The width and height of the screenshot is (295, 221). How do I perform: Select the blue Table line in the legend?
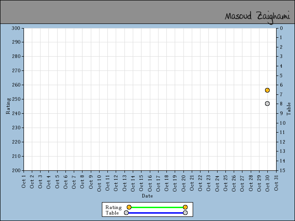pyautogui.click(x=156, y=213)
